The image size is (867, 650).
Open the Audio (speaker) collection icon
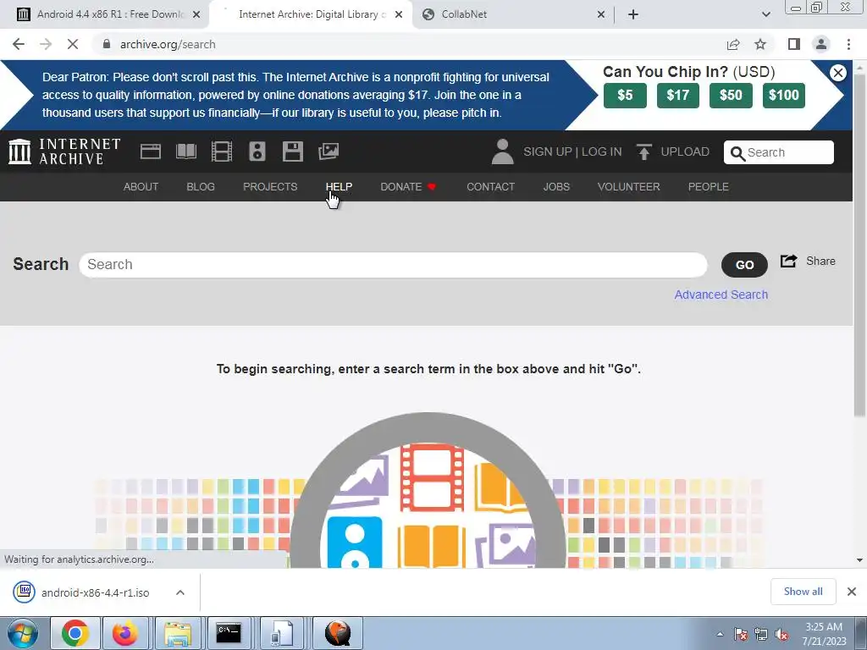tap(257, 151)
